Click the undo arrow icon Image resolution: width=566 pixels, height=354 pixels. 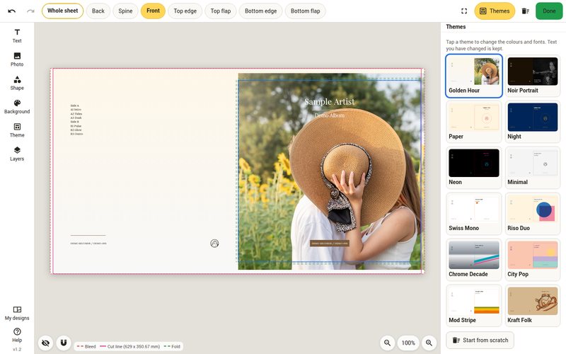[11, 11]
